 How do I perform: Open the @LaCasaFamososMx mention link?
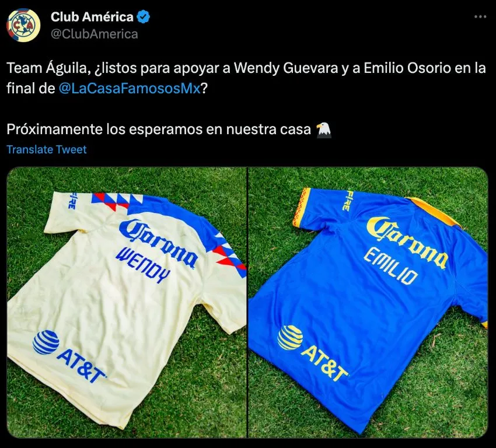coord(130,89)
